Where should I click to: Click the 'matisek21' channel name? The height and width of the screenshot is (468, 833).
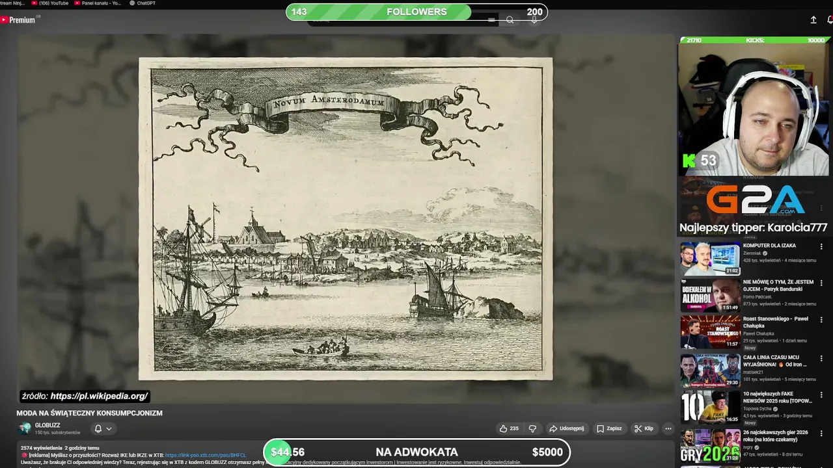[x=753, y=372]
